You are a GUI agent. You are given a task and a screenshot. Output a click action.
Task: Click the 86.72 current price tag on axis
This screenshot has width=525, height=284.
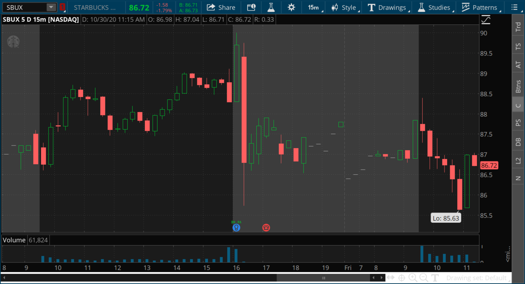489,166
